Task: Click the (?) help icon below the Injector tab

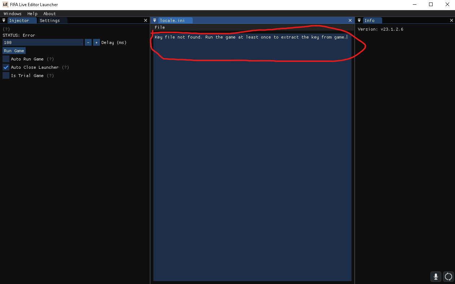Action: pyautogui.click(x=6, y=29)
